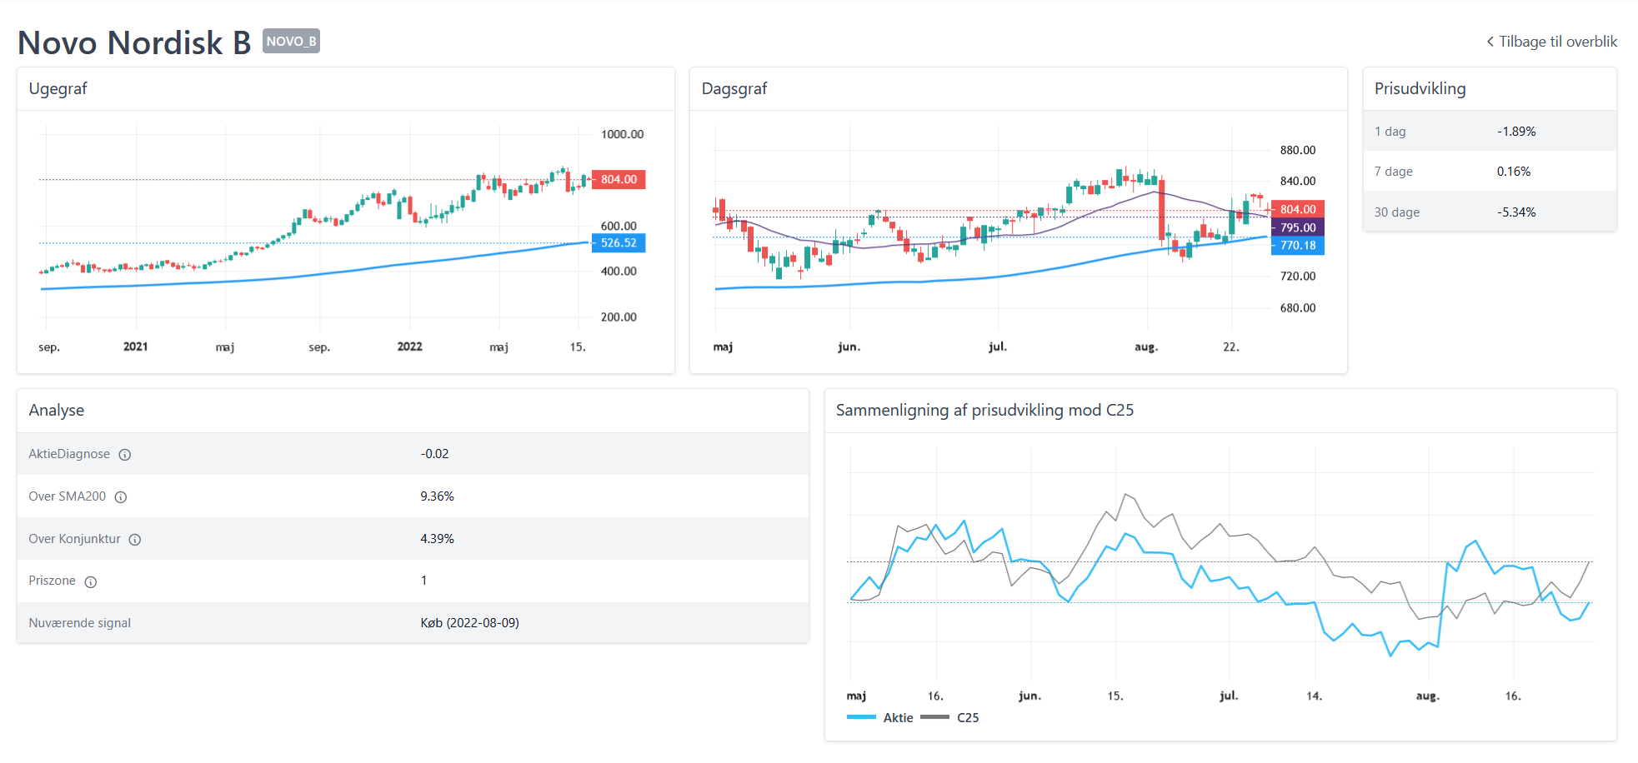The image size is (1638, 763).
Task: Click the 880.00 axis label in Dagsgraf
Action: pos(1298,151)
